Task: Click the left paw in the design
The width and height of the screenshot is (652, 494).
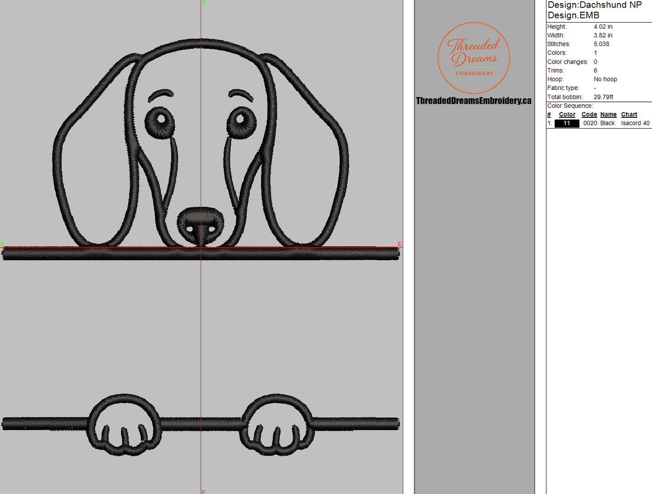Action: click(124, 425)
